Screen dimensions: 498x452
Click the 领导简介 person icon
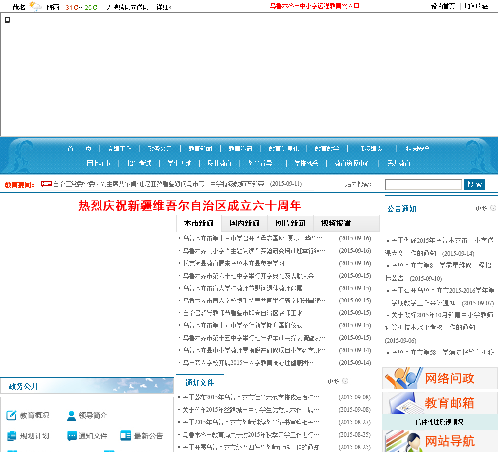[72, 415]
